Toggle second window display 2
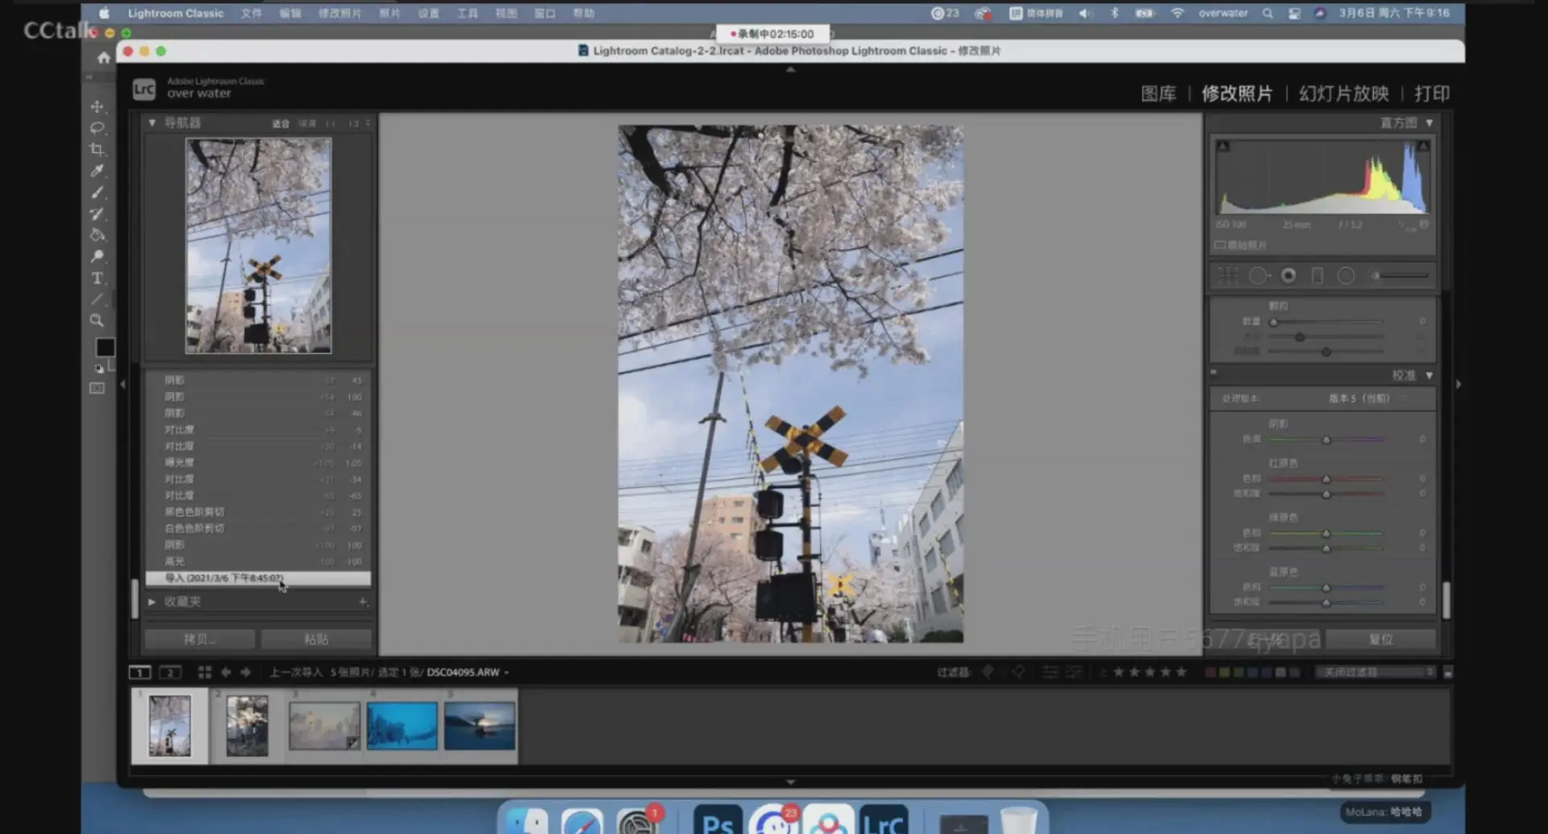 (x=170, y=672)
